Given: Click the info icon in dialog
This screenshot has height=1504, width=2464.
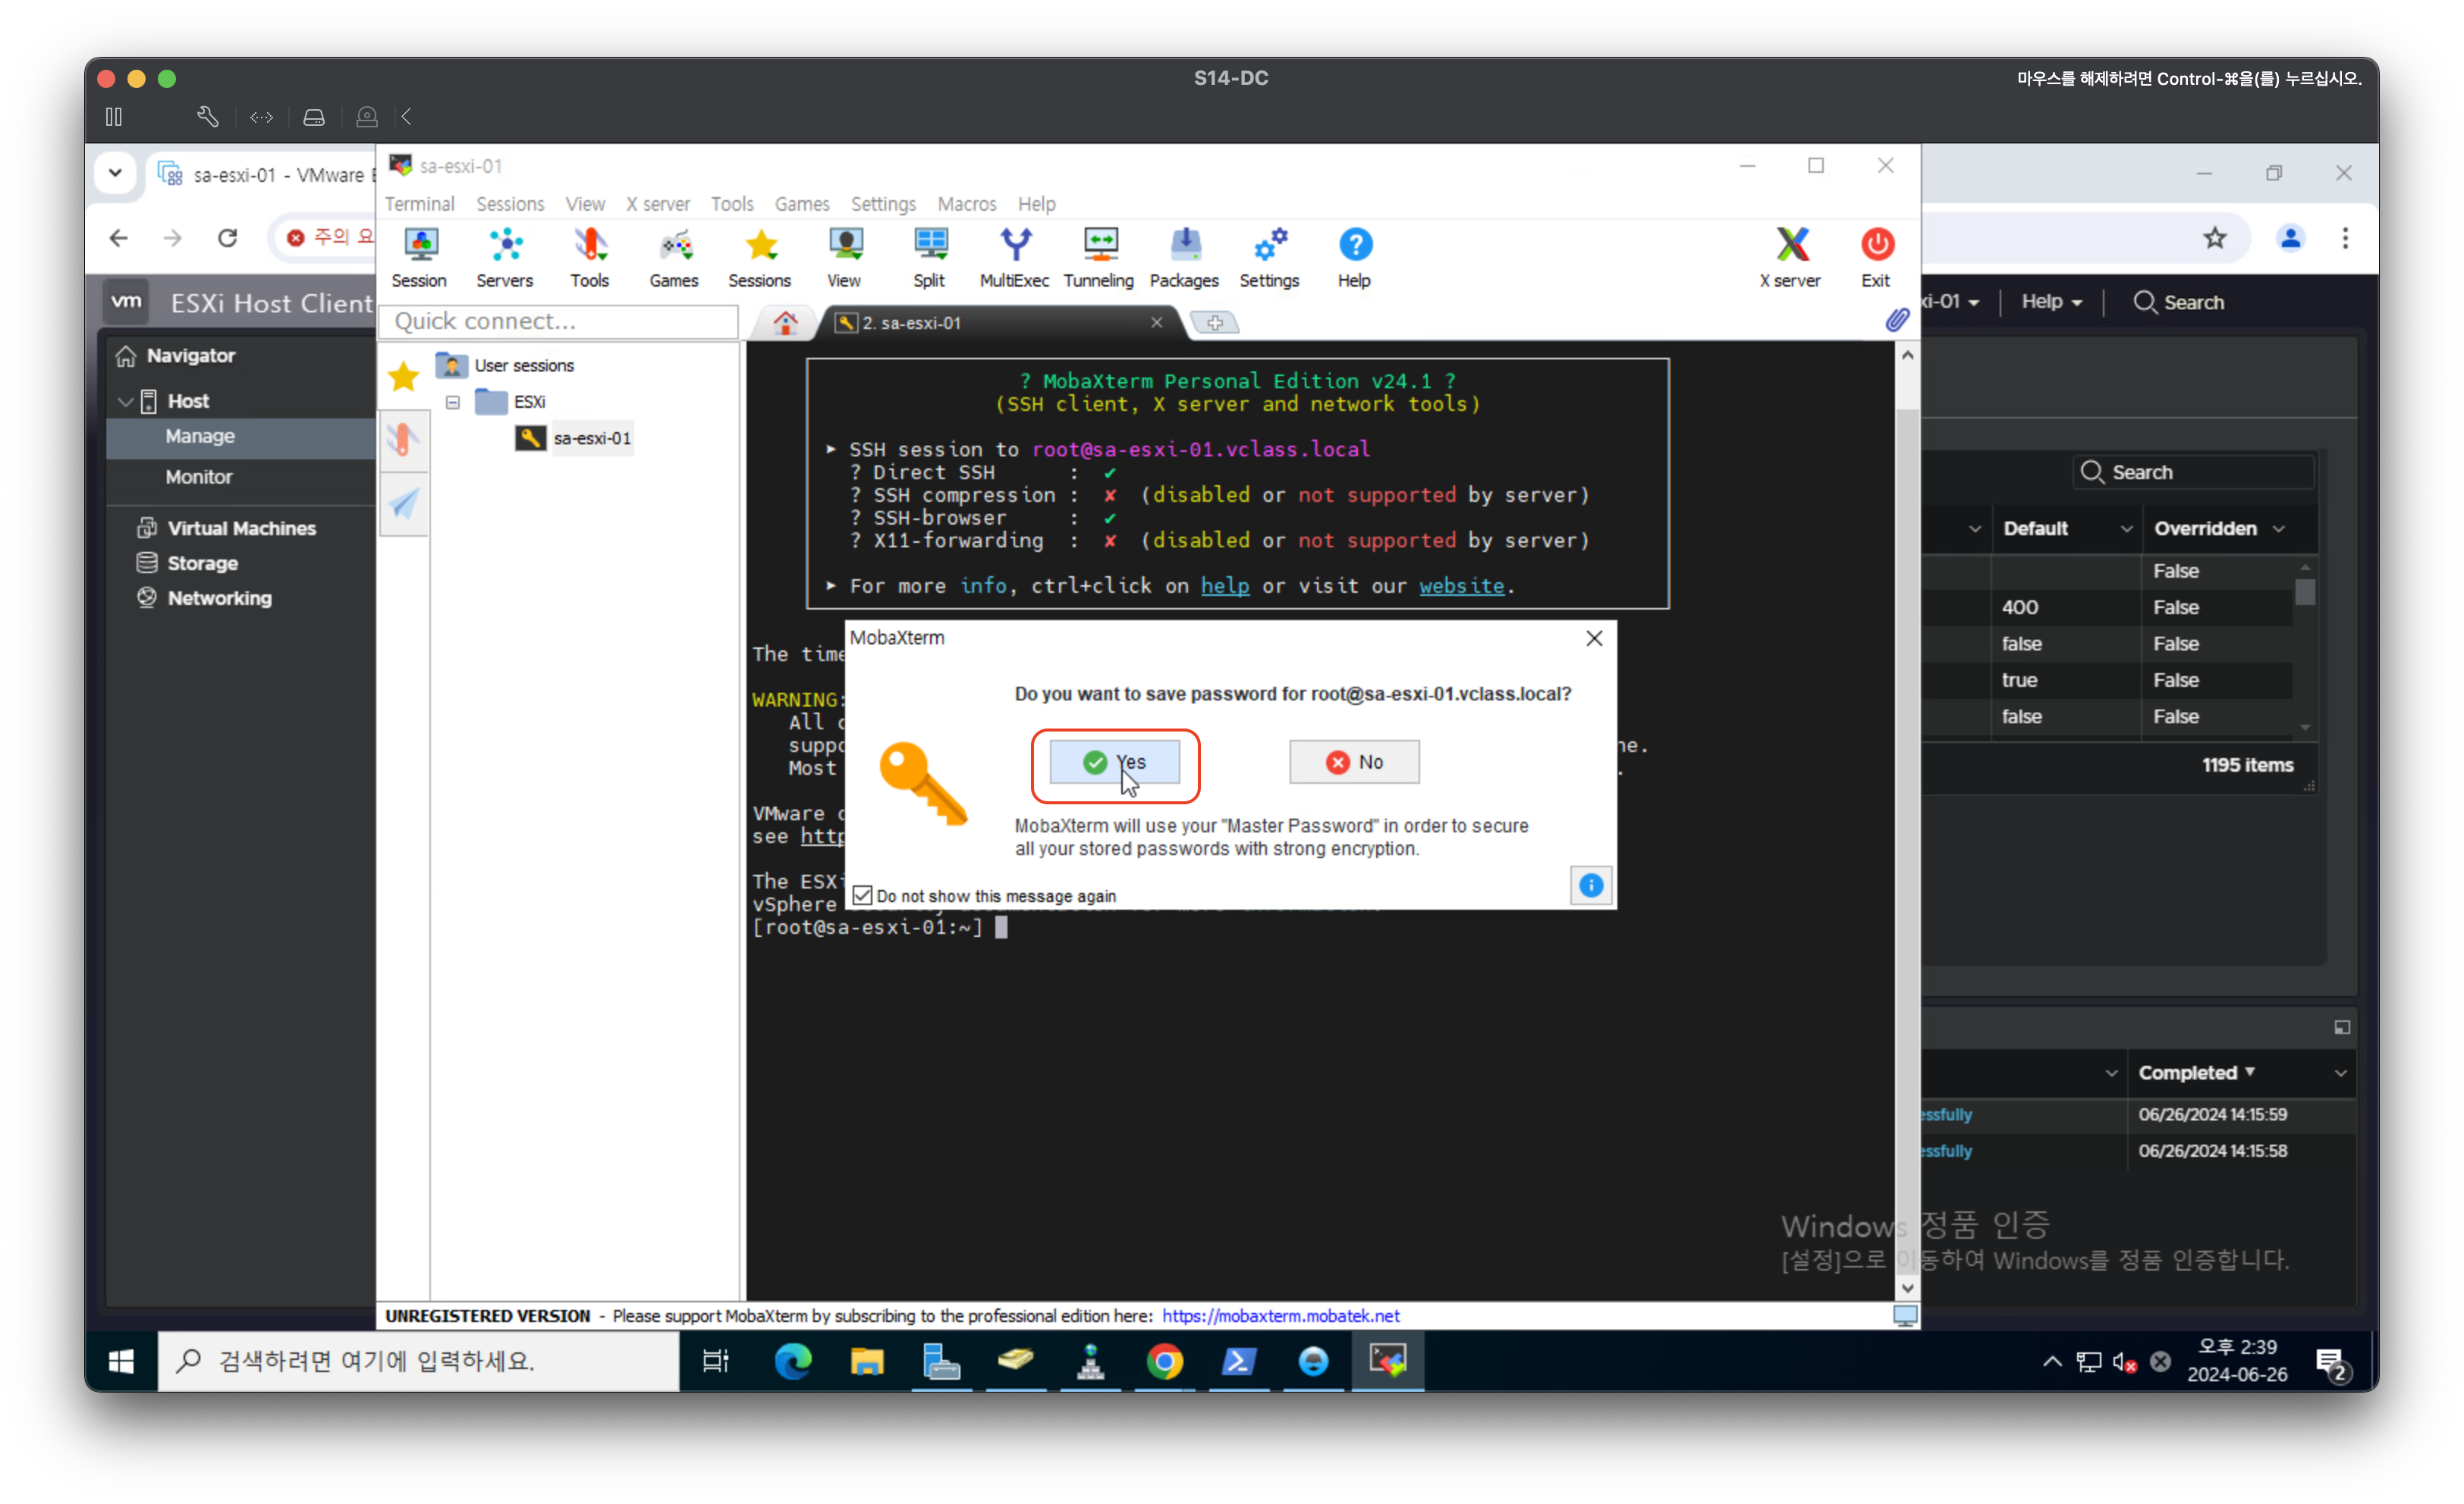Looking at the screenshot, I should click(1590, 885).
